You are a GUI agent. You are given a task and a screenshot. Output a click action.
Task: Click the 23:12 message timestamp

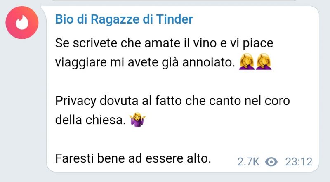click(299, 162)
